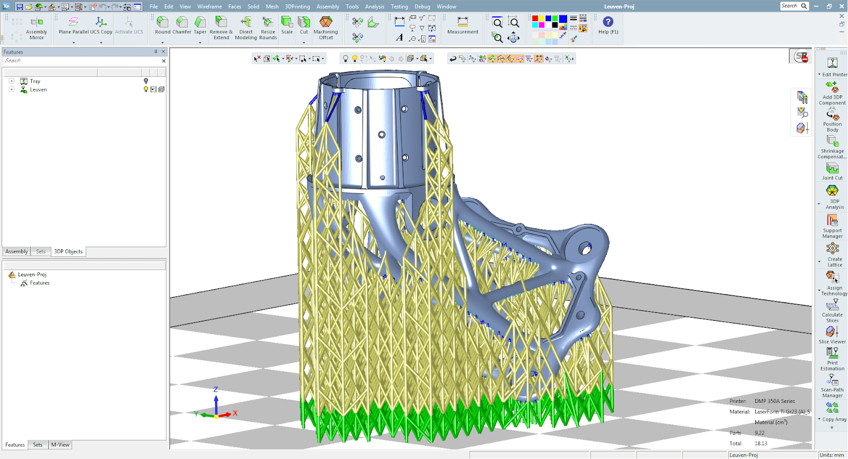The height and width of the screenshot is (459, 848).
Task: Select the Features item under Leuven-Proj
Action: 40,283
